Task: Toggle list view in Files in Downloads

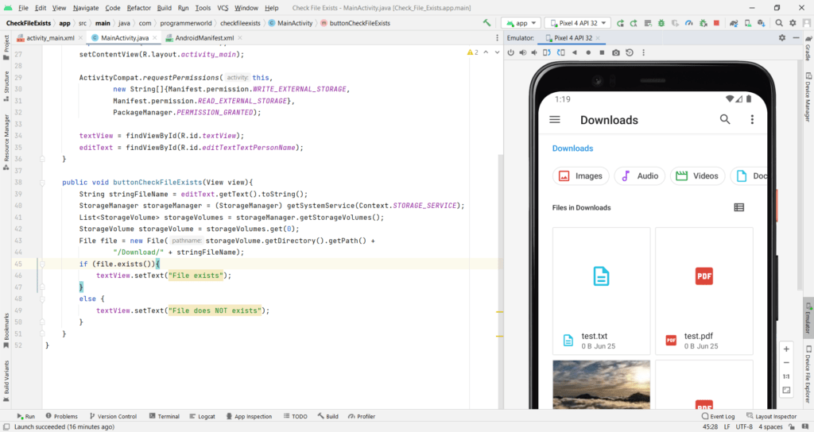Action: (x=738, y=207)
